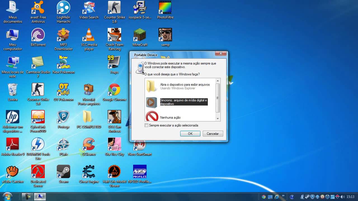The image size is (358, 201).
Task: Click the Portable Device taskbar button
Action: click(x=40, y=197)
